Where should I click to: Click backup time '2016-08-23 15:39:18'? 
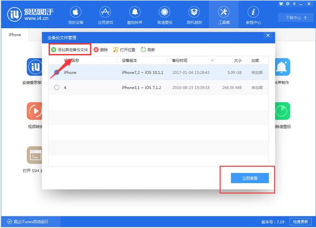tap(191, 87)
